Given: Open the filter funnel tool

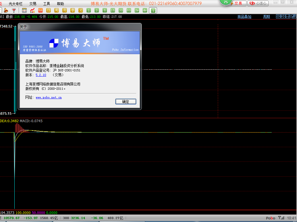Looking at the screenshot, I should 13,10.
